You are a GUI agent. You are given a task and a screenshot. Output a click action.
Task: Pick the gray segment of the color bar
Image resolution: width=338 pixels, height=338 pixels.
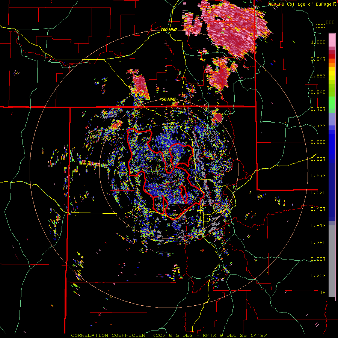point(332,261)
